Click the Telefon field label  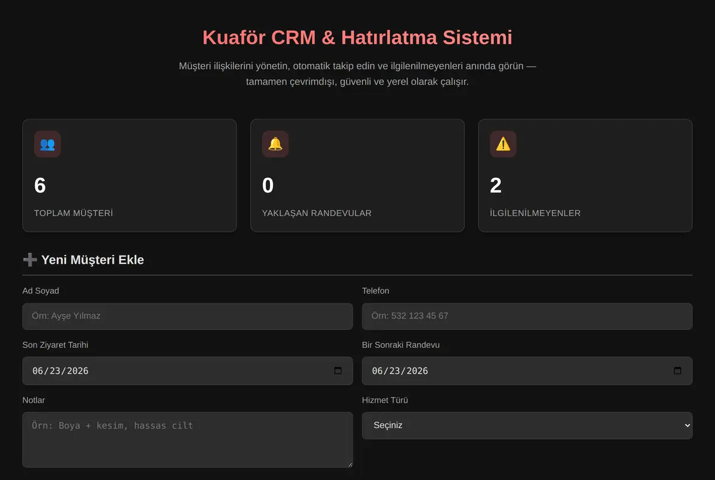375,291
